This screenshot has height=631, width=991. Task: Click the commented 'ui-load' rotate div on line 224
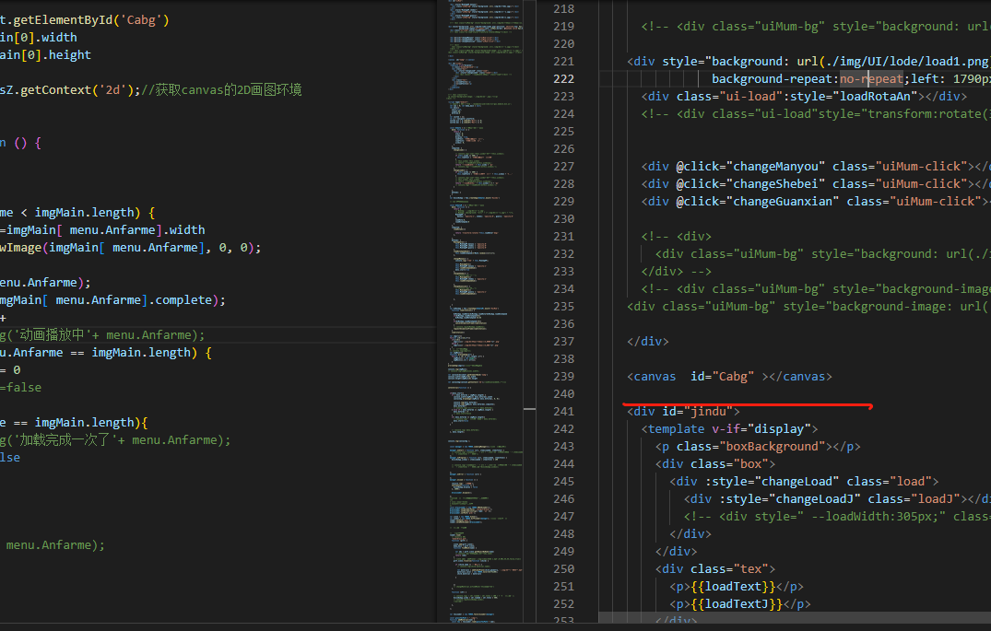[816, 113]
